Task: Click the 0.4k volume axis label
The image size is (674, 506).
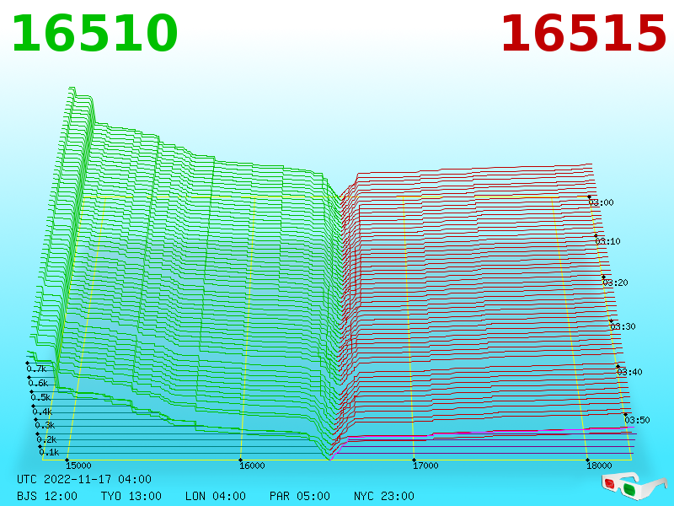Action: point(43,412)
